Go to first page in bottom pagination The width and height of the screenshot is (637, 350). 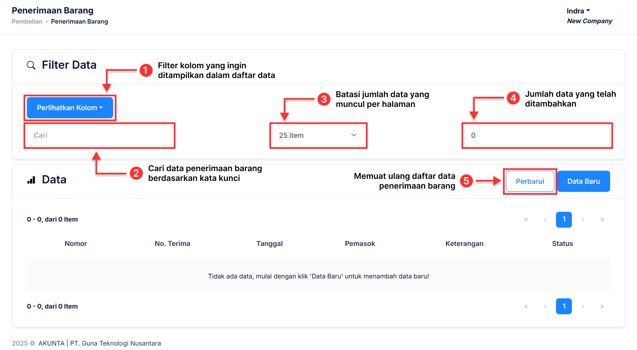[526, 307]
